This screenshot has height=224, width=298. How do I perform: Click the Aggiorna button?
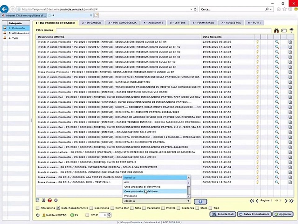283,214
